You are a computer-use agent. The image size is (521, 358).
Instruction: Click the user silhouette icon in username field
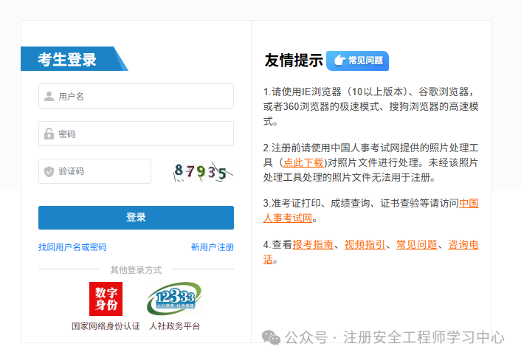pyautogui.click(x=49, y=97)
